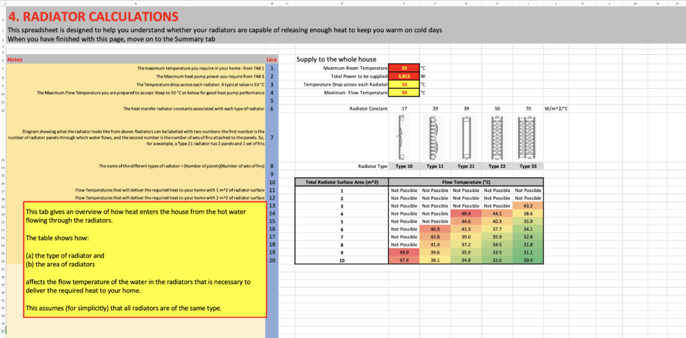The image size is (686, 338).
Task: Select the Maximum Room Temperature value 20
Action: (x=404, y=68)
